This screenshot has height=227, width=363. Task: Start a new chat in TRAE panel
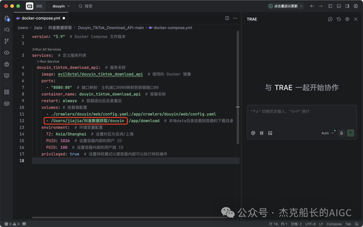(x=330, y=19)
